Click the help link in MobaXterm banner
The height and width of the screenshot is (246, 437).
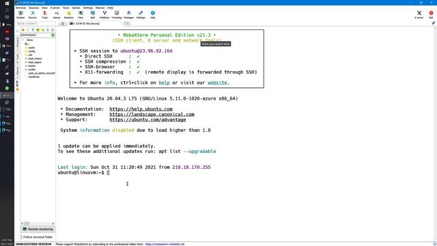(164, 83)
